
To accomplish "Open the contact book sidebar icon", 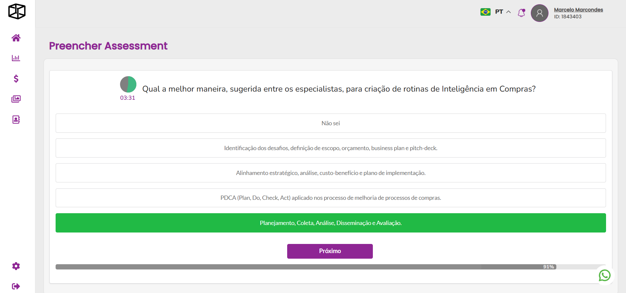I will pos(16,119).
